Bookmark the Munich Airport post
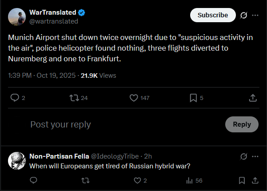267x191 pixels. point(193,98)
